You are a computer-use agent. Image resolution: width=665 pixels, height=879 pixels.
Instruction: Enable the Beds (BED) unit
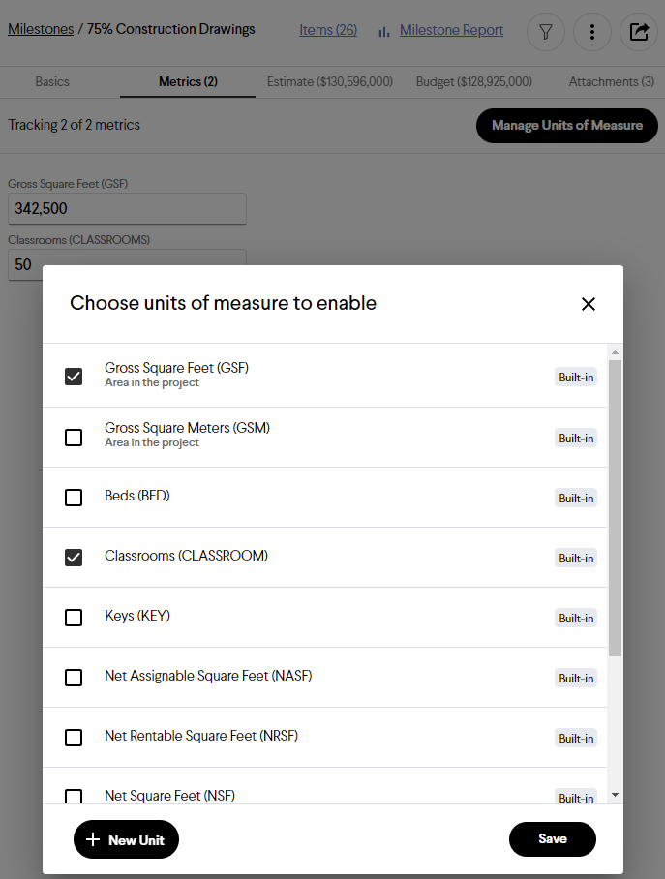[74, 498]
